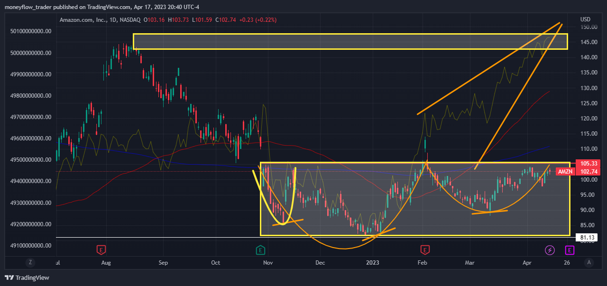The height and width of the screenshot is (286, 607).
Task: Click the 49400000000.00 left scale label
Action: 30,181
